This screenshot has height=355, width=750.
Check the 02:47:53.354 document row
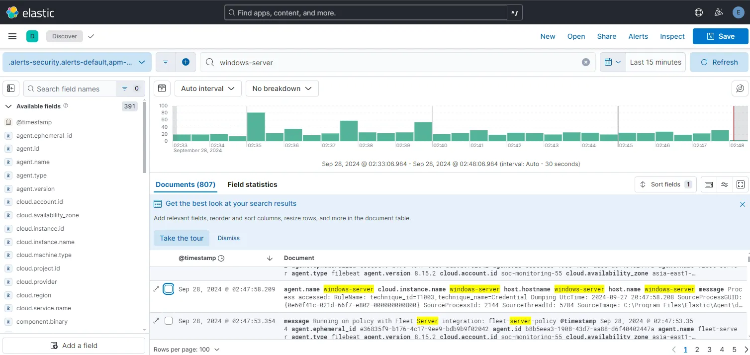(169, 320)
